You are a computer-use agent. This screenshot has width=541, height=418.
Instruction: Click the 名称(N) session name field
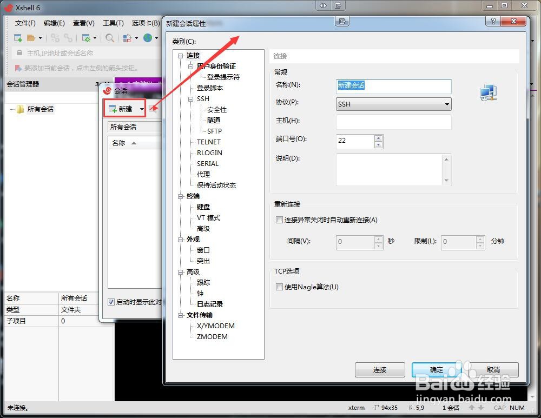click(393, 86)
